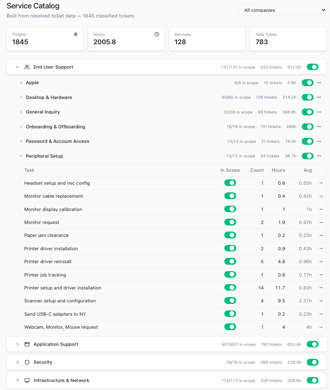Open ellipsis menu for Peripheral Setup
Viewport: 330px width, 390px height.
[319, 156]
